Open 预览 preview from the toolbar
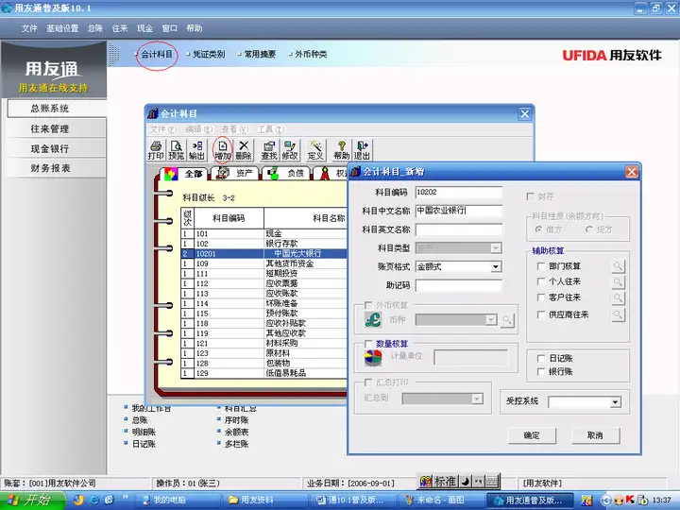Screen dimensions: 680x510 point(176,150)
